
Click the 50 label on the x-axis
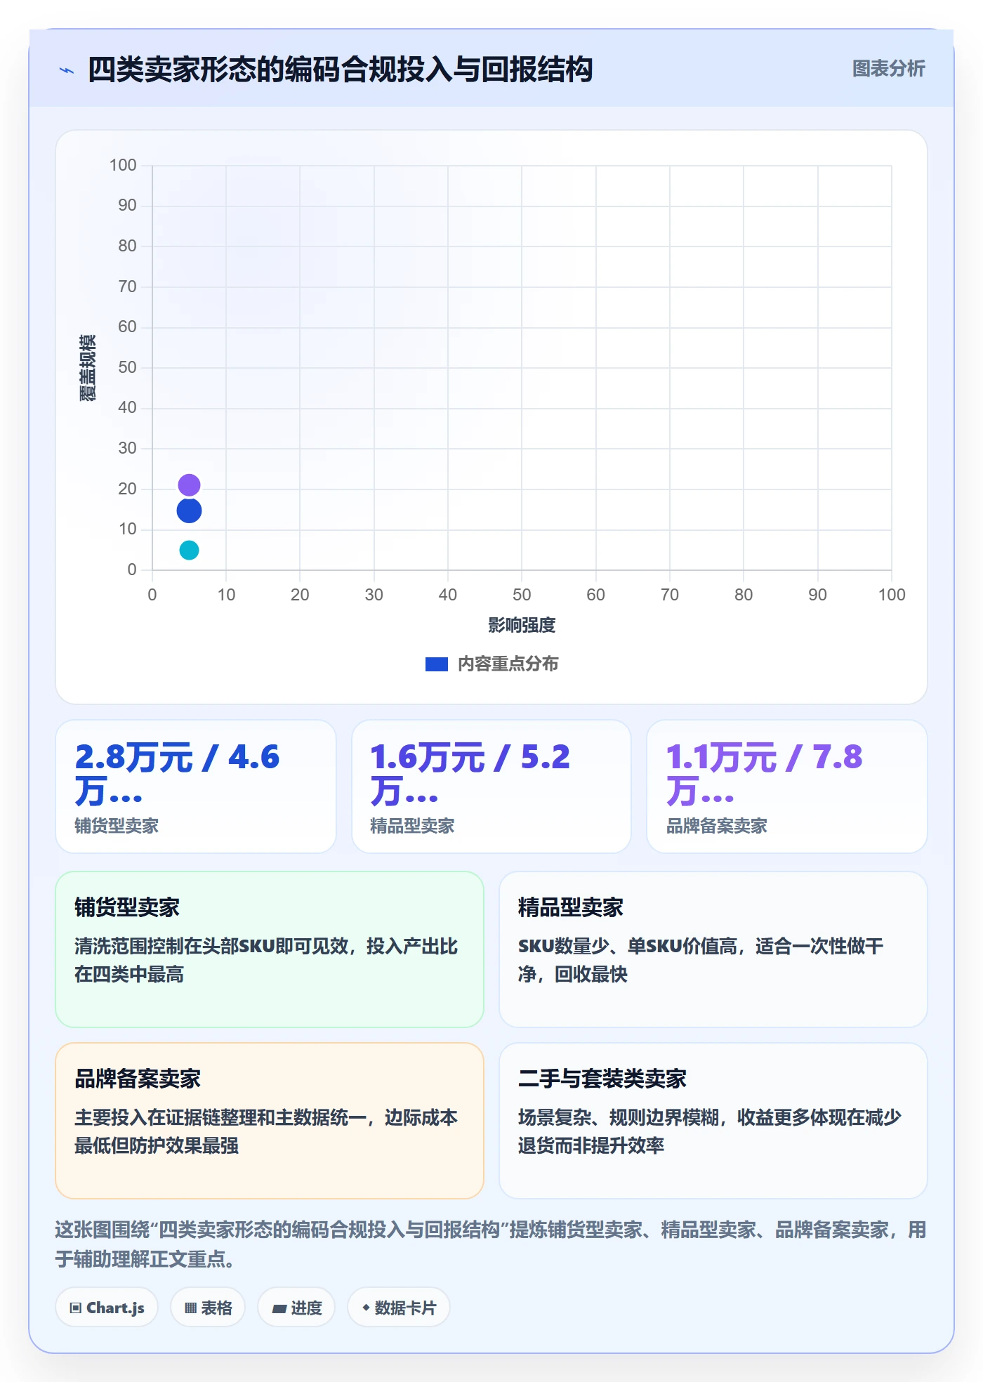522,595
